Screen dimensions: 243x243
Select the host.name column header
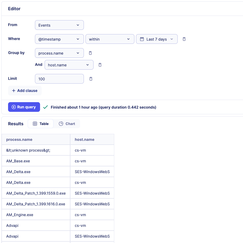coord(92,139)
